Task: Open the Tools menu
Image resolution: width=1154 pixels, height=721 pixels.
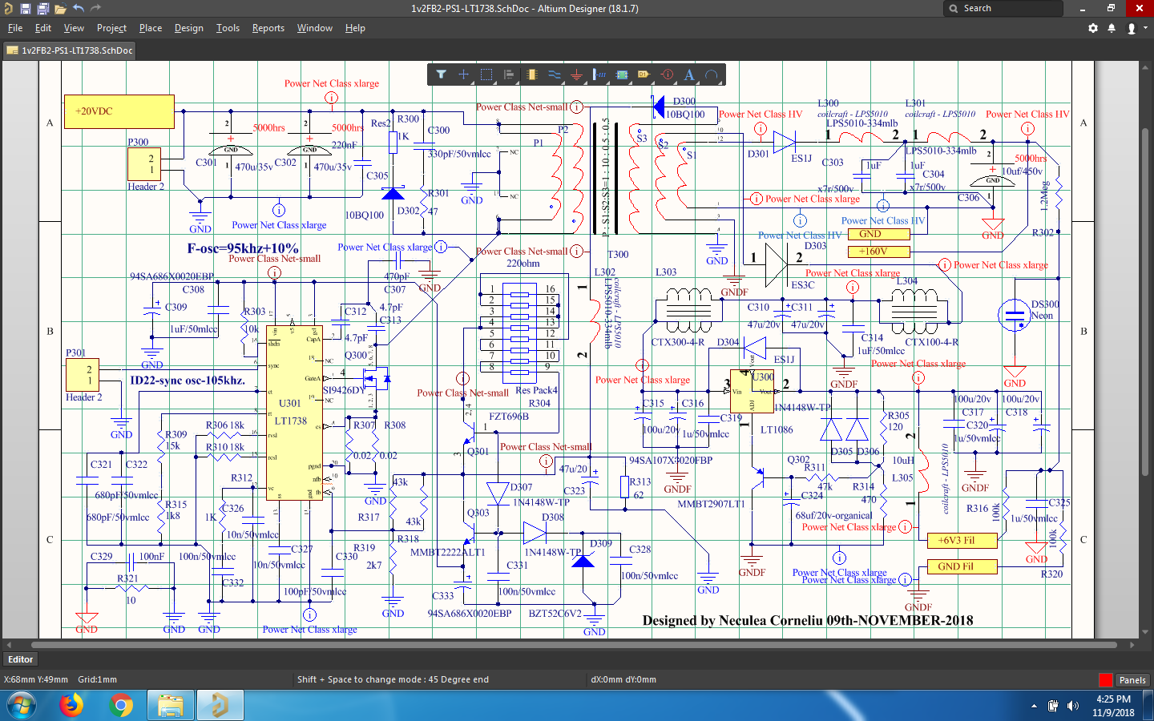Action: [x=228, y=28]
